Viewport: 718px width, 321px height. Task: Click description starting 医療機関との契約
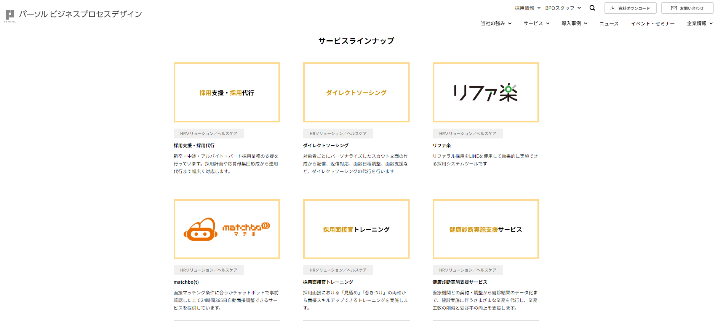coord(485,300)
